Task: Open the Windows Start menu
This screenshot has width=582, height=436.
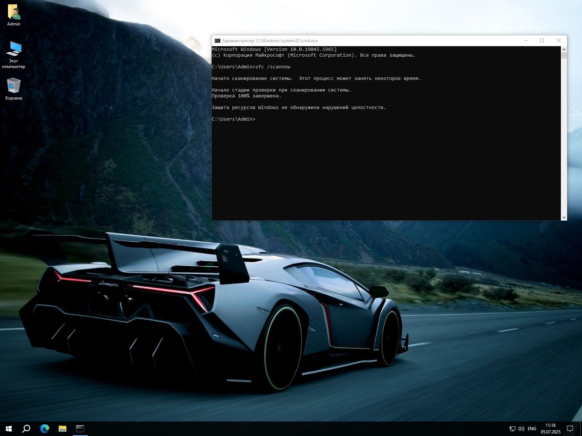Action: [9, 429]
